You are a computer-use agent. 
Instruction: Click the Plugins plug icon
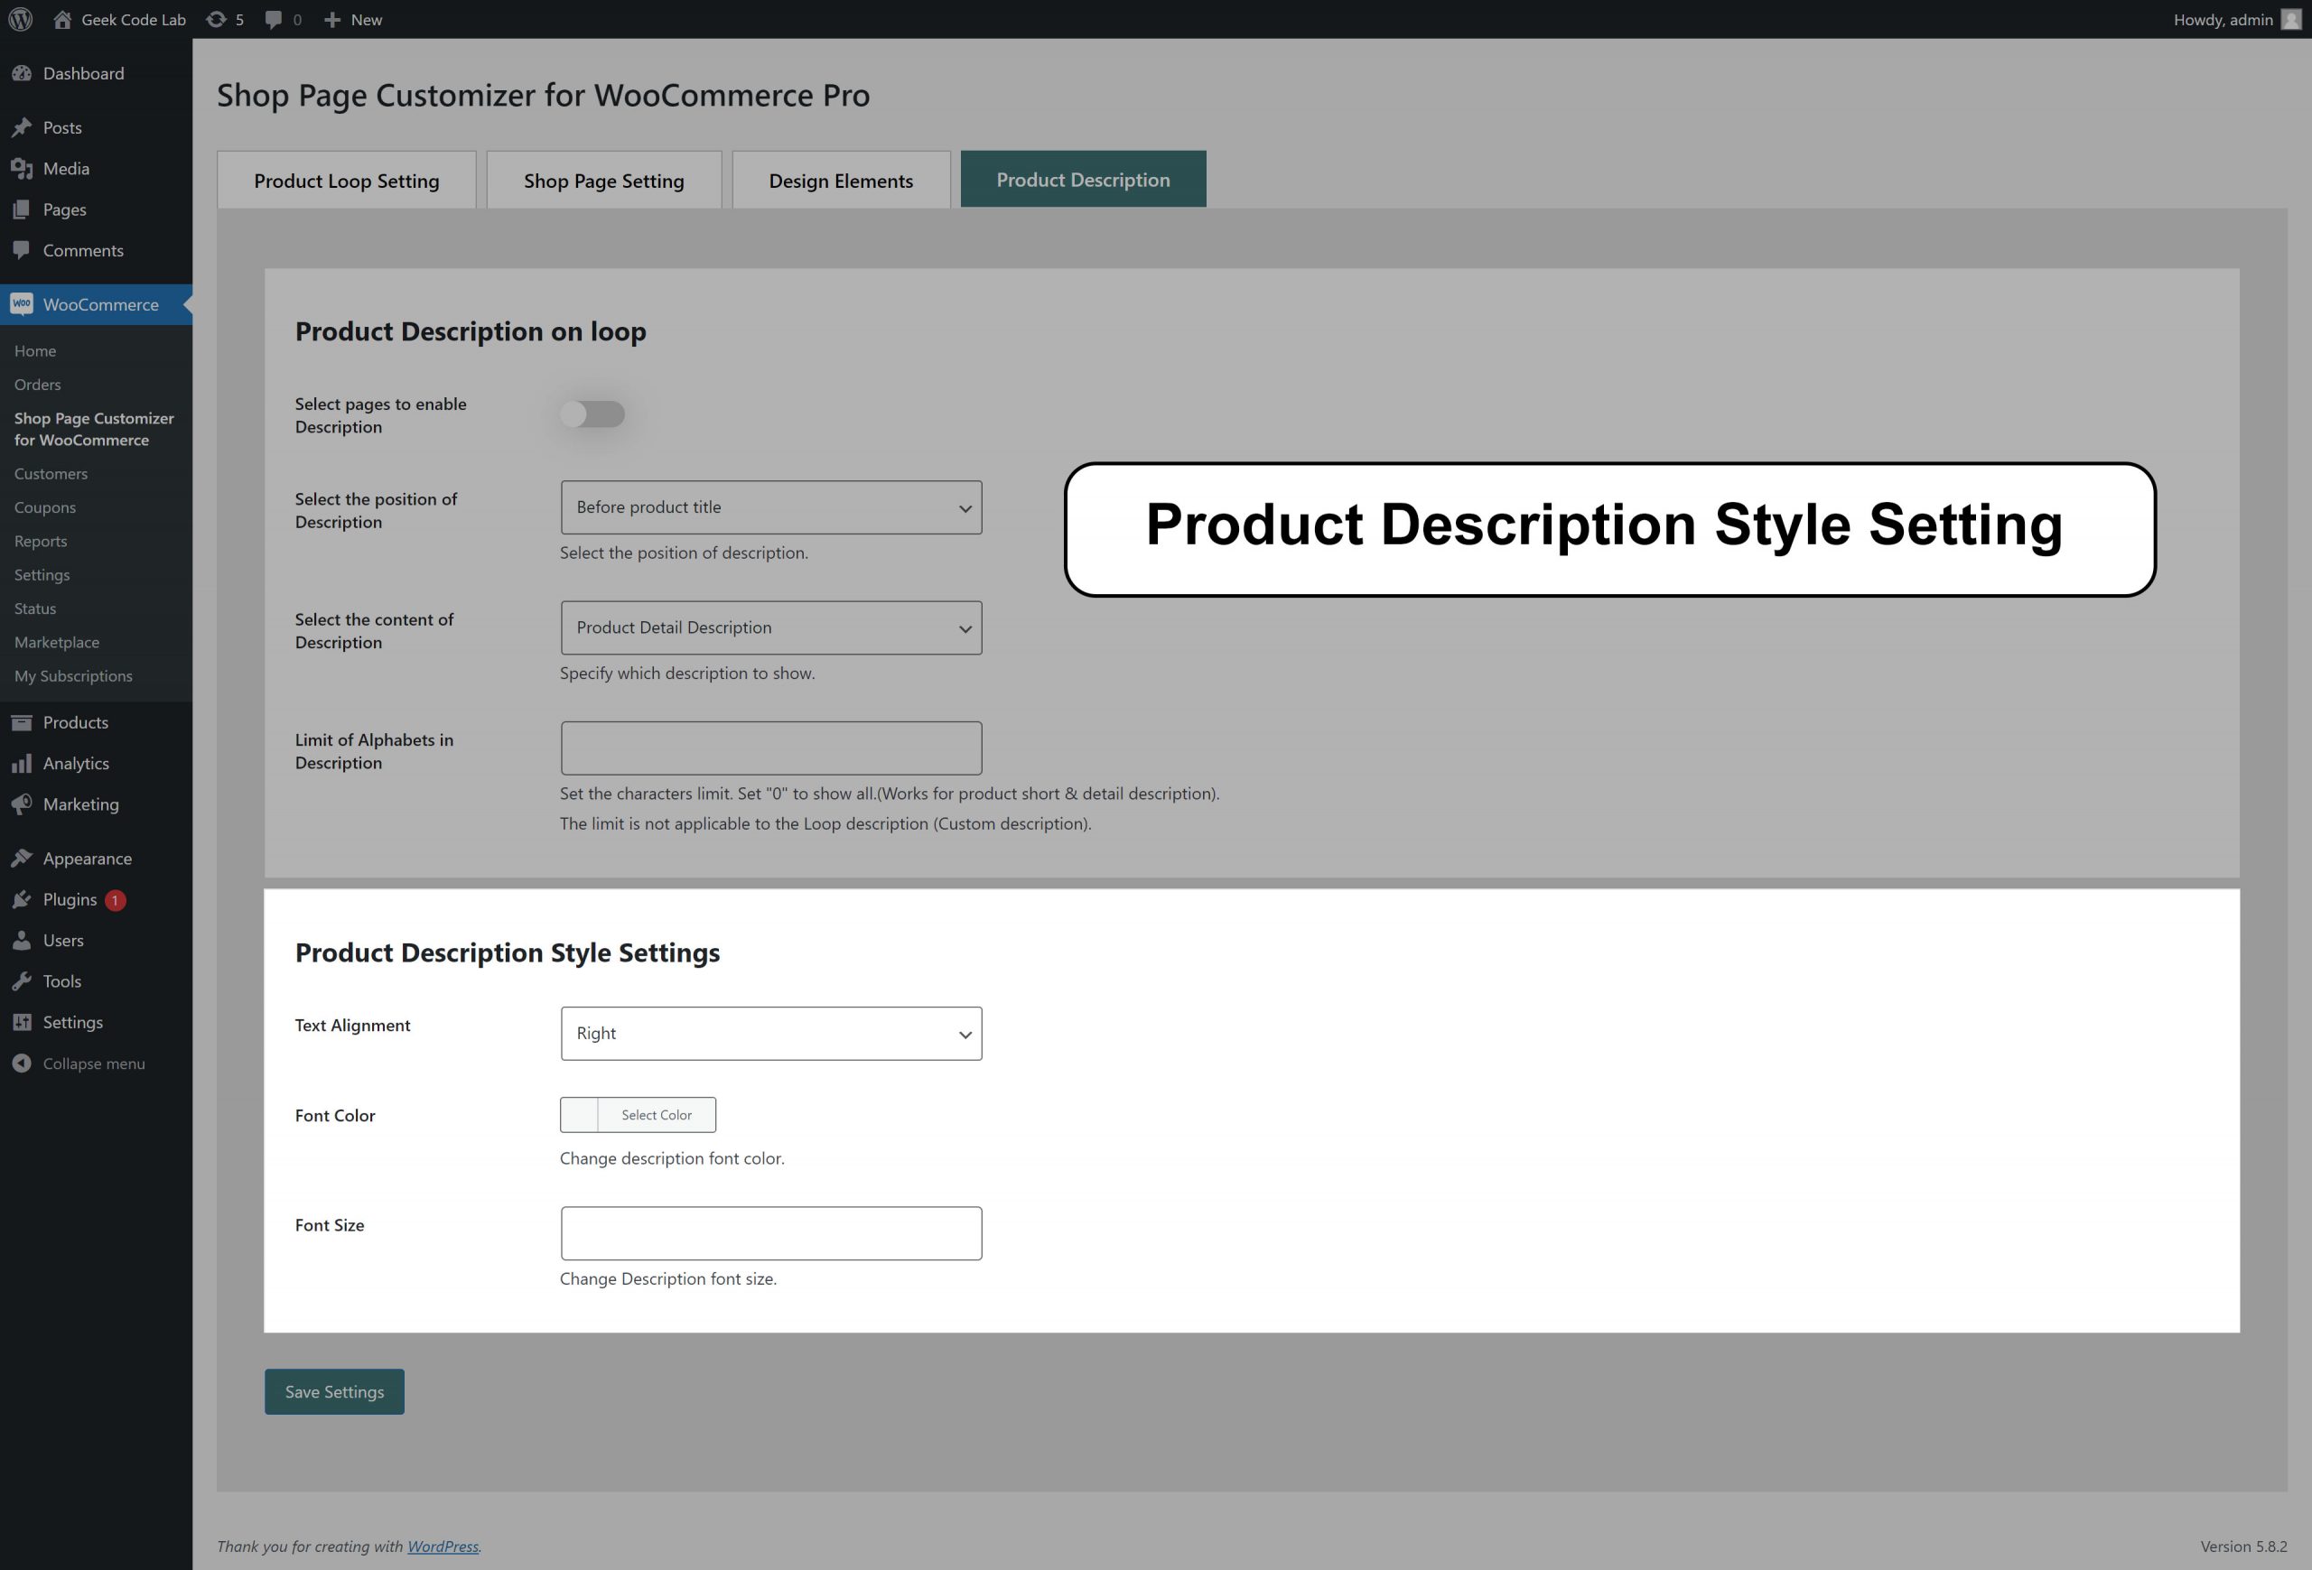click(x=22, y=900)
